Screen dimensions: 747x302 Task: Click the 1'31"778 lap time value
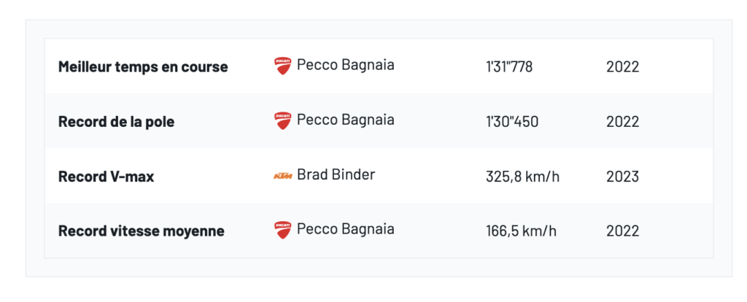pyautogui.click(x=509, y=67)
